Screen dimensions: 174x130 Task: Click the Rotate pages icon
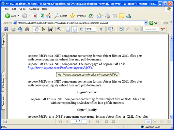point(111,29)
